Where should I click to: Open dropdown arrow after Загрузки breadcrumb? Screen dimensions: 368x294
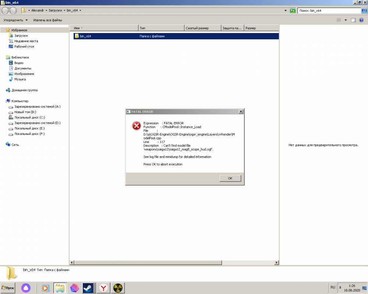click(x=64, y=10)
